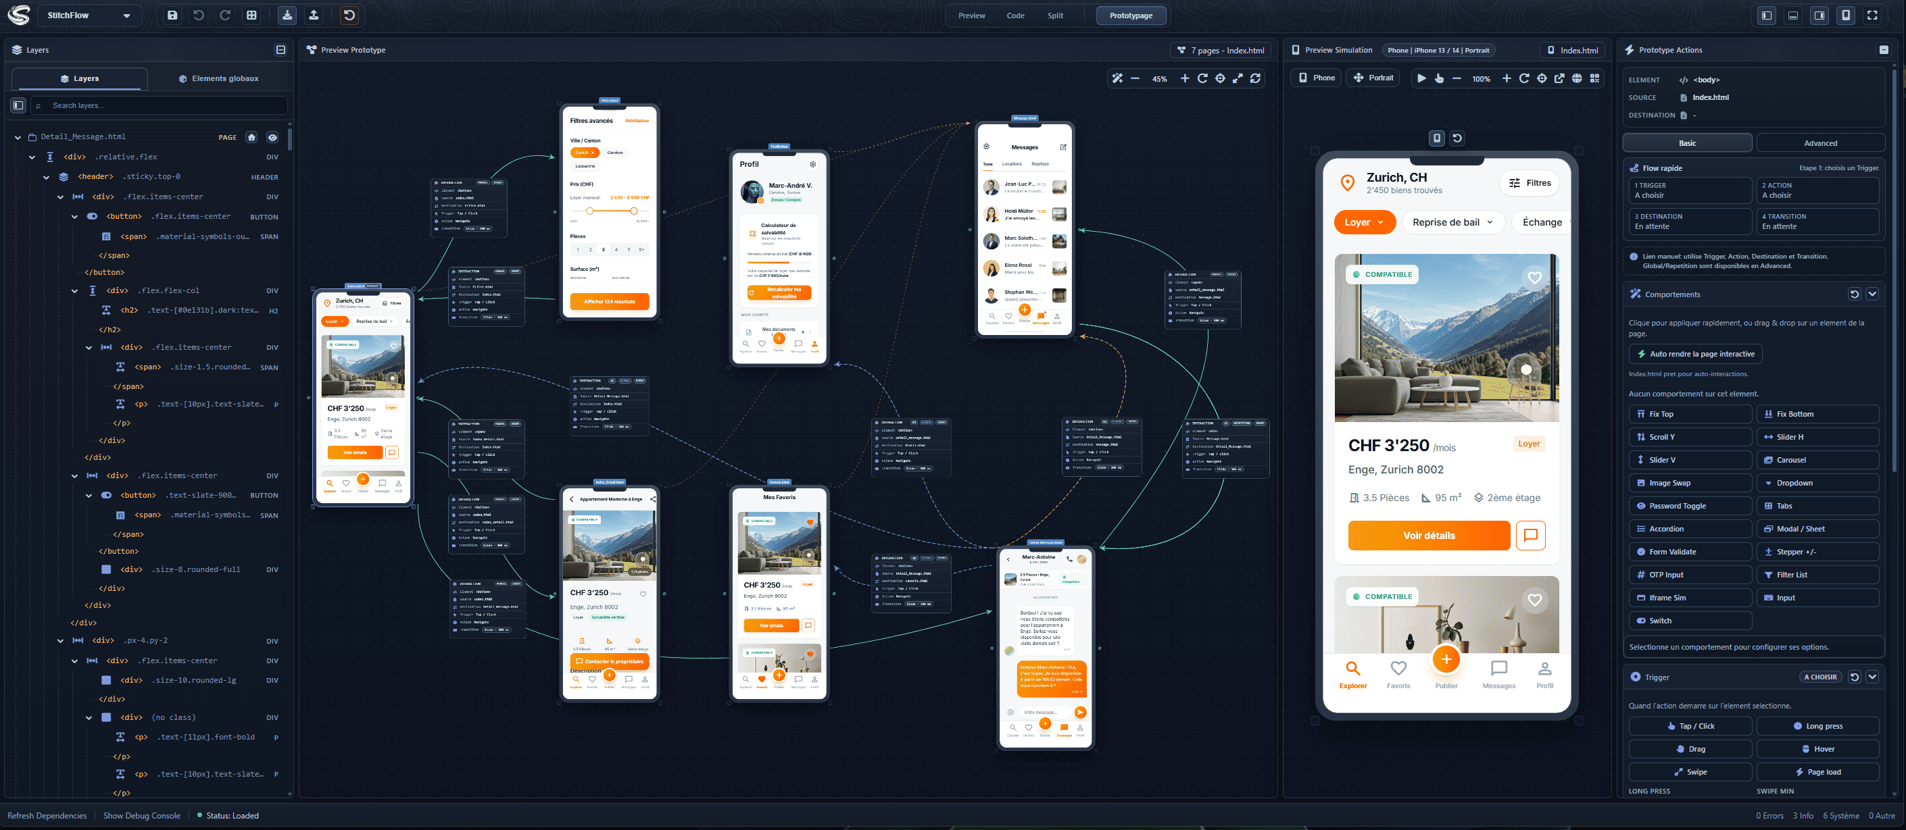This screenshot has width=1906, height=830.
Task: Open the grid layout icon in top toolbar
Action: point(251,16)
